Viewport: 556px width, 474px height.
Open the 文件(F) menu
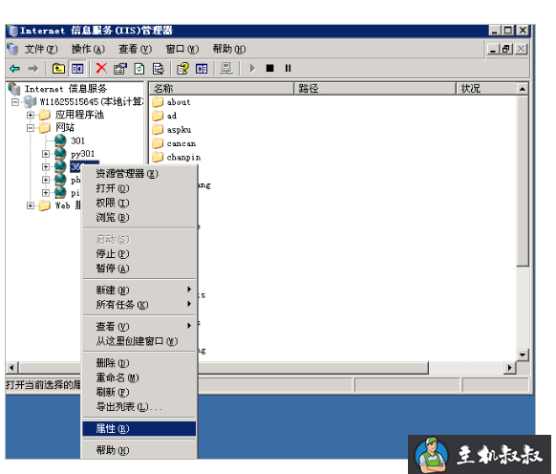[41, 49]
